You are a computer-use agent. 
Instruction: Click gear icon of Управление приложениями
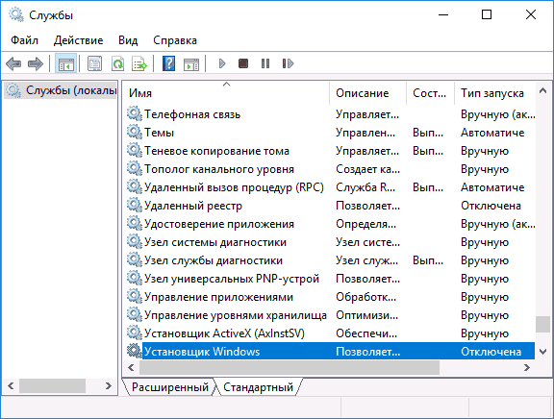(135, 297)
